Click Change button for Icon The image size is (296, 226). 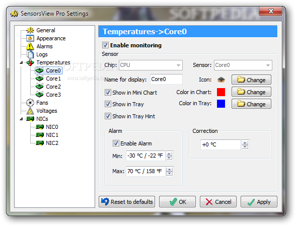(251, 80)
